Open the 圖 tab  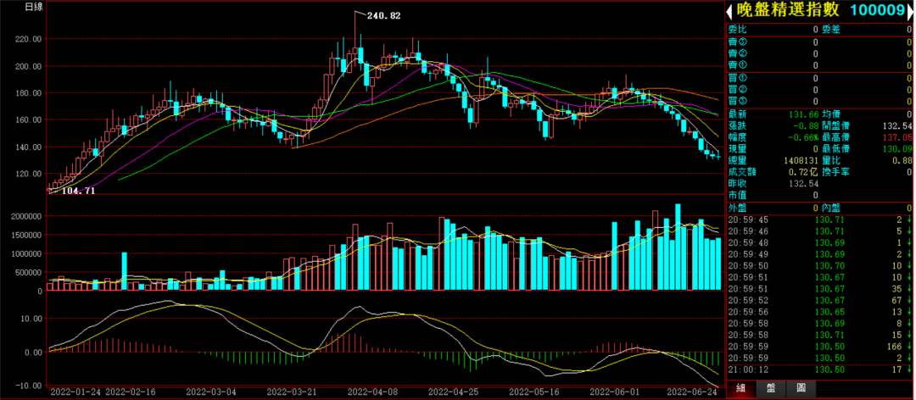(x=801, y=389)
